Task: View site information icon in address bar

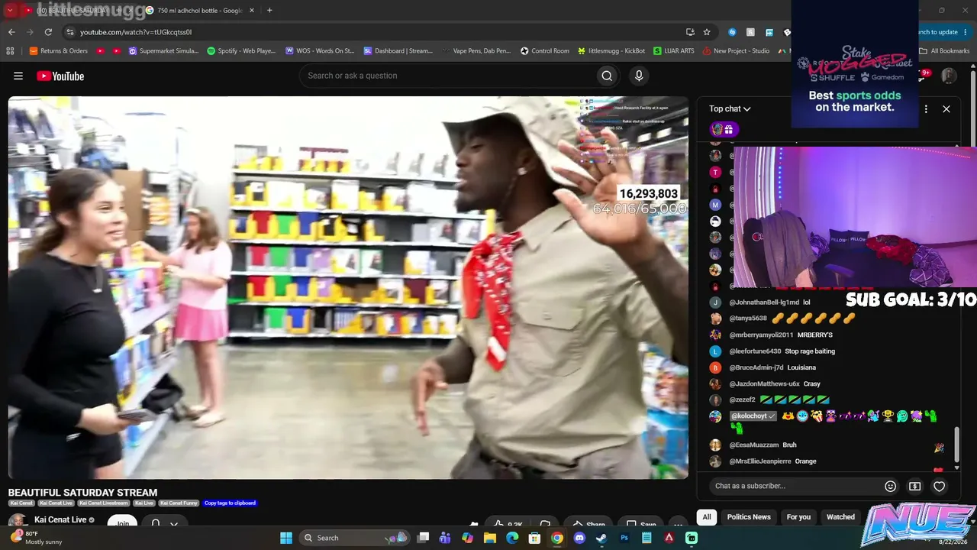Action: coord(69,32)
